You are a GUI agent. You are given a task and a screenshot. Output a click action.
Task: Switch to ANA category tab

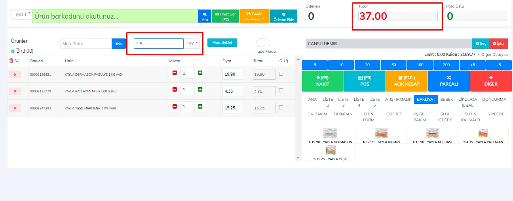click(312, 99)
